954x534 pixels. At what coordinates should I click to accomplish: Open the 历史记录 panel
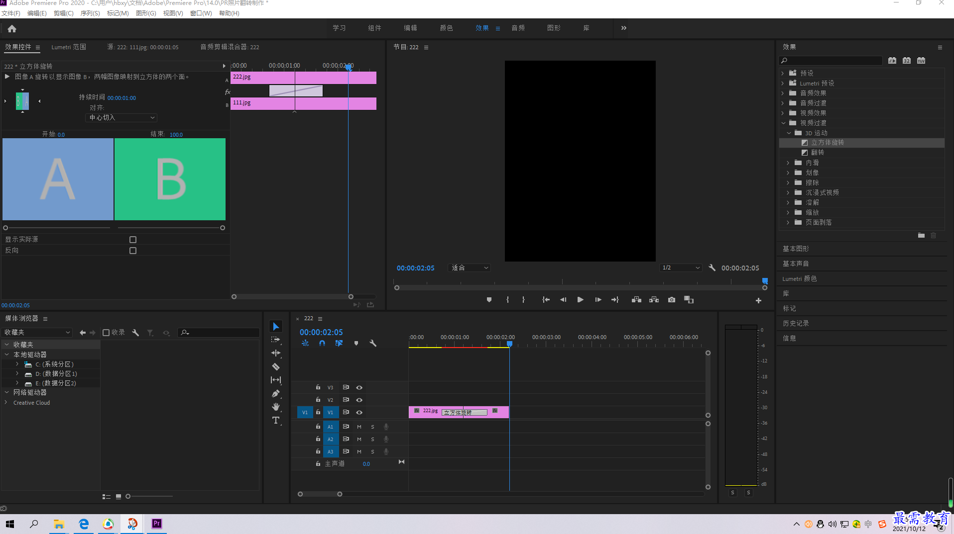[796, 323]
